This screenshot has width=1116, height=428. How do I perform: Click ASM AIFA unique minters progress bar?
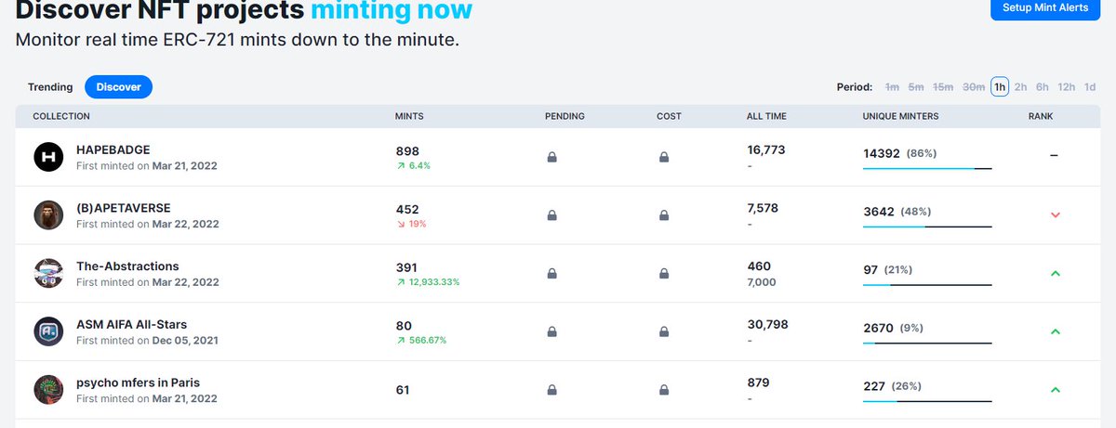[x=927, y=343]
